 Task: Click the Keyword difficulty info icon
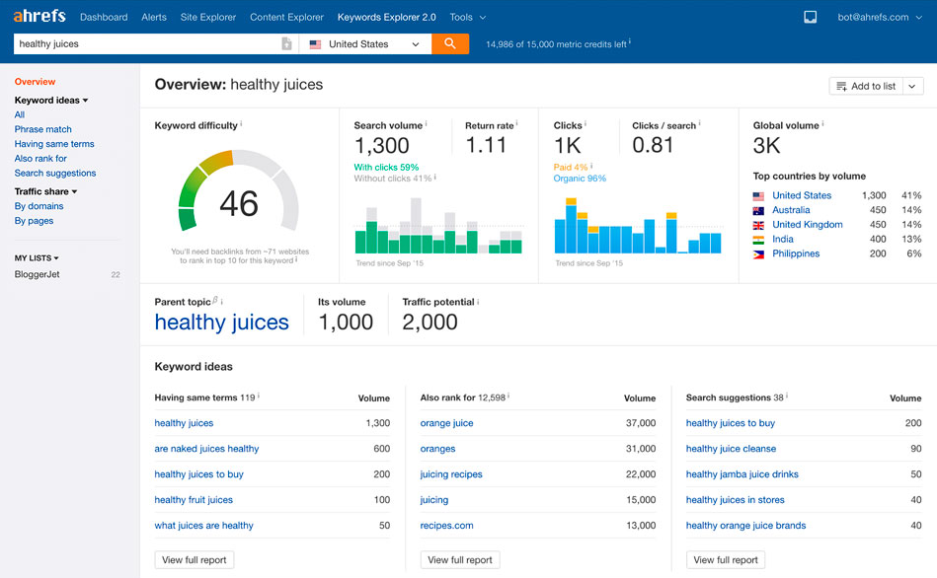pos(241,123)
